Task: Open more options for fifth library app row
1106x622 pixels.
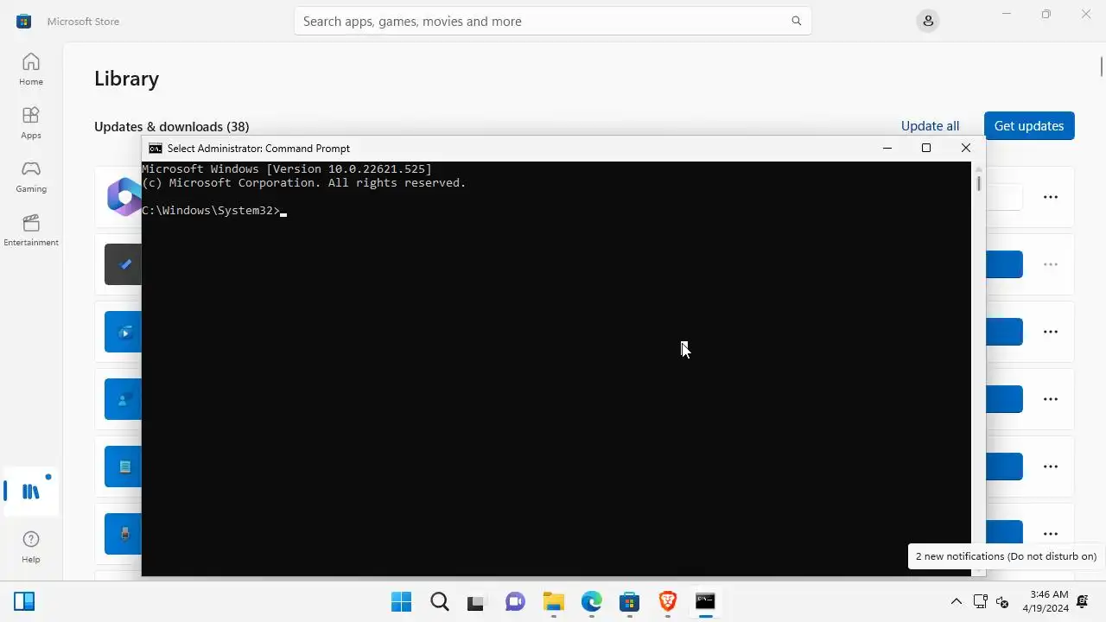Action: tap(1051, 466)
